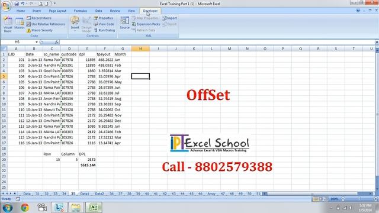Click into the formula bar

tap(217, 42)
